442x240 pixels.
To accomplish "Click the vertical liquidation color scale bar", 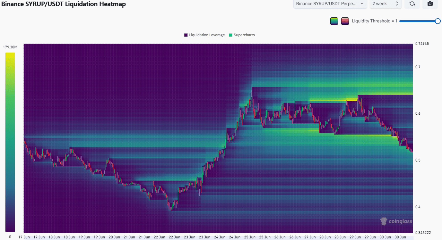I will tap(10, 142).
